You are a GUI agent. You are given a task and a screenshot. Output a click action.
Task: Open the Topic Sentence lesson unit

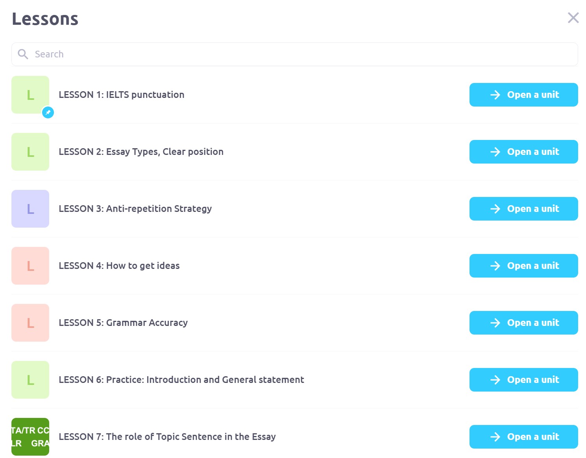click(x=523, y=437)
